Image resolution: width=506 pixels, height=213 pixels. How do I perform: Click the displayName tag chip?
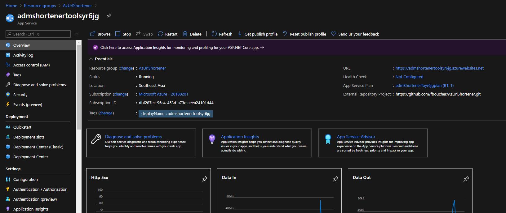click(176, 114)
